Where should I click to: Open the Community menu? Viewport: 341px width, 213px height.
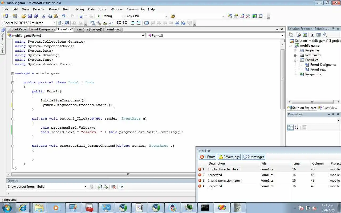(135, 9)
